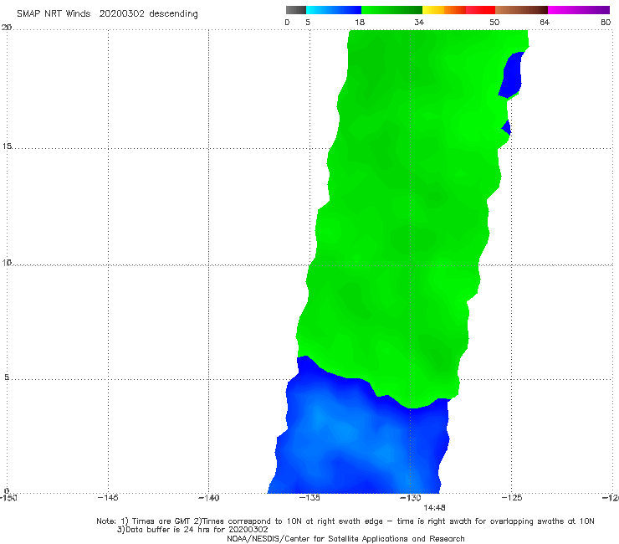This screenshot has width=619, height=544.
Task: Click the '18' label on the color scale
Action: coord(360,23)
